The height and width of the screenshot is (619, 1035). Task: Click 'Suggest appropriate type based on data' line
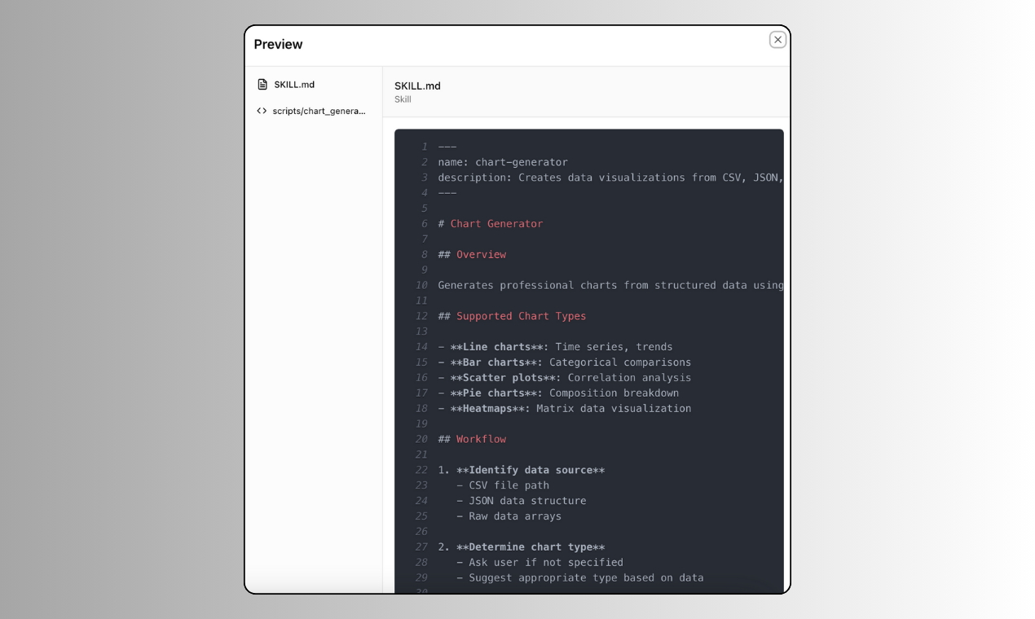pyautogui.click(x=579, y=578)
